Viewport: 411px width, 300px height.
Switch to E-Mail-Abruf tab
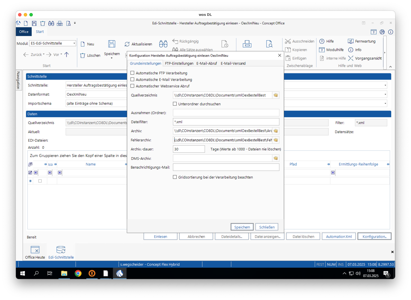[x=207, y=63]
